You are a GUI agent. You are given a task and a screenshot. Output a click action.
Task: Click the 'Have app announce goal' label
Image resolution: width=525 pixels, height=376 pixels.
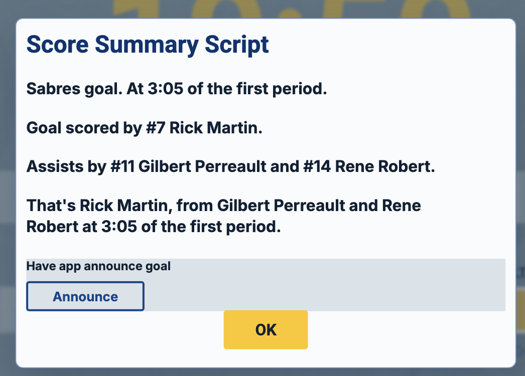(98, 266)
